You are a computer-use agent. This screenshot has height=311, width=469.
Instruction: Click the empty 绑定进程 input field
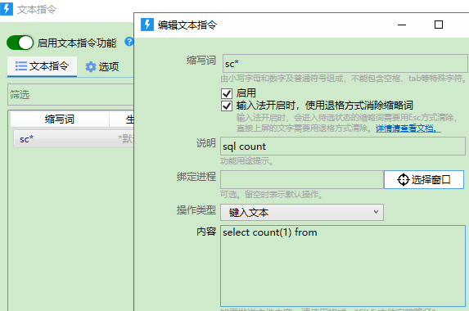302,180
